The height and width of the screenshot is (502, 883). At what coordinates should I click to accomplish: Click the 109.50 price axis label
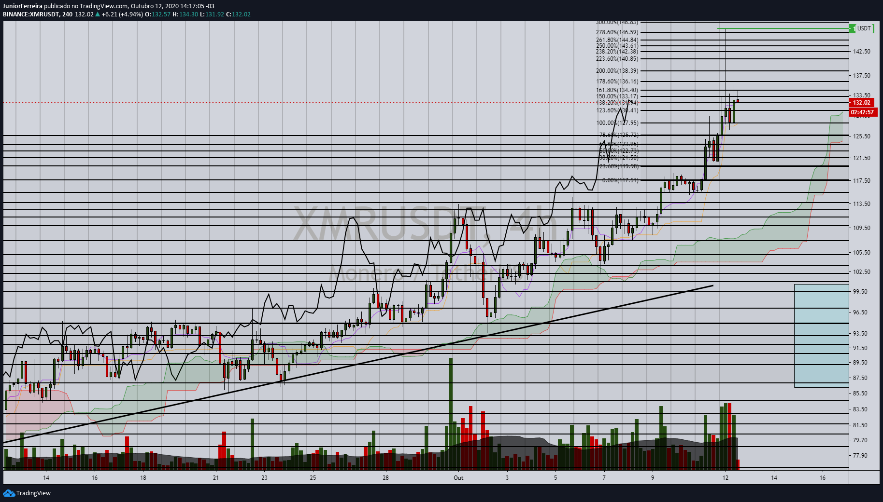(862, 228)
